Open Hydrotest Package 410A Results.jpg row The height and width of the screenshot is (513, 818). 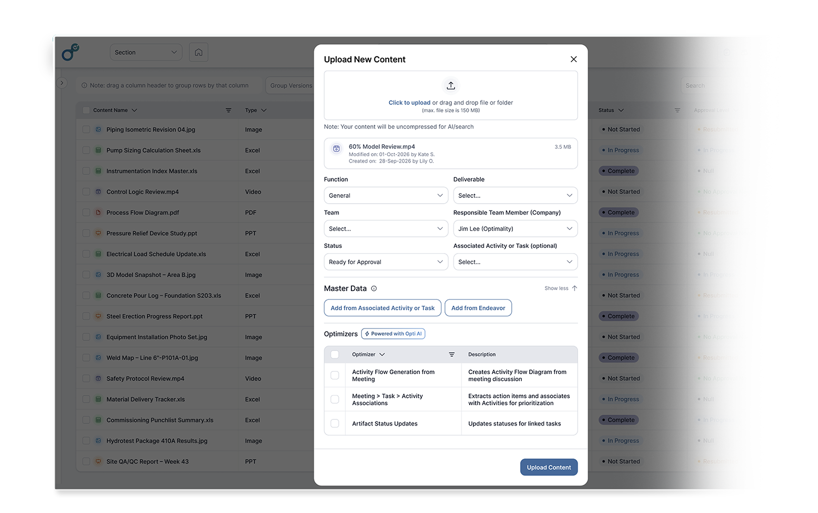[157, 441]
